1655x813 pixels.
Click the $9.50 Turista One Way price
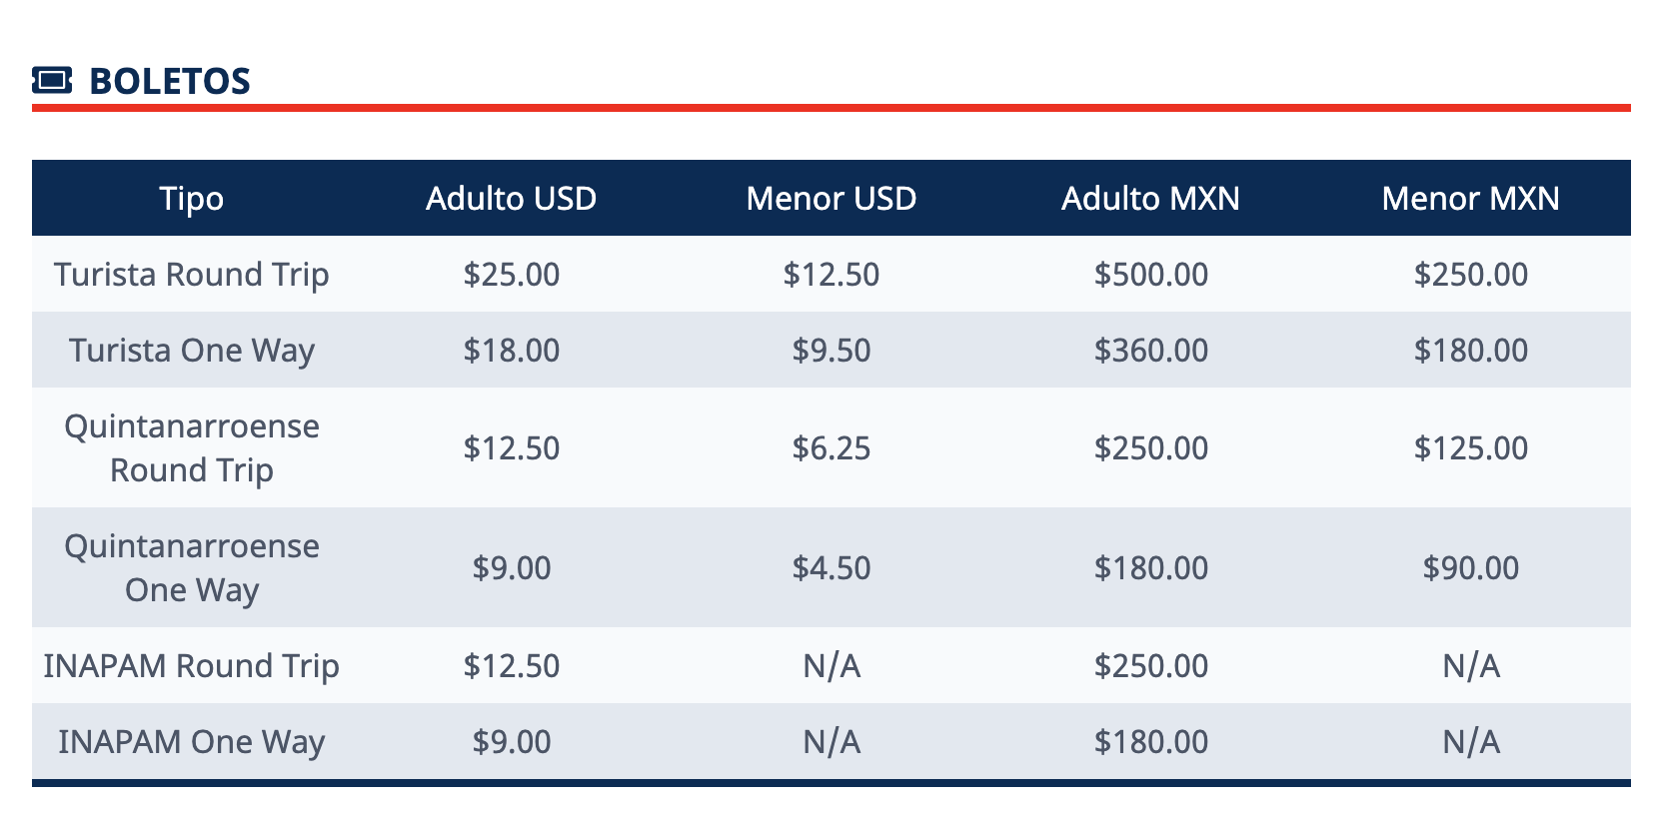pos(831,351)
